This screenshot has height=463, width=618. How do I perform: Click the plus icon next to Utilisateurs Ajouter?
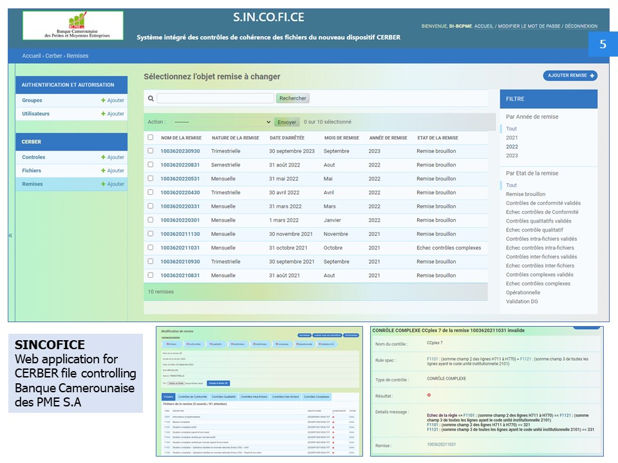103,114
